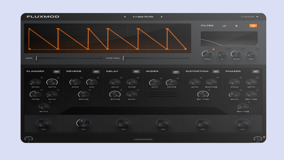
Task: Go to the next preset arrow
Action: 162,17
